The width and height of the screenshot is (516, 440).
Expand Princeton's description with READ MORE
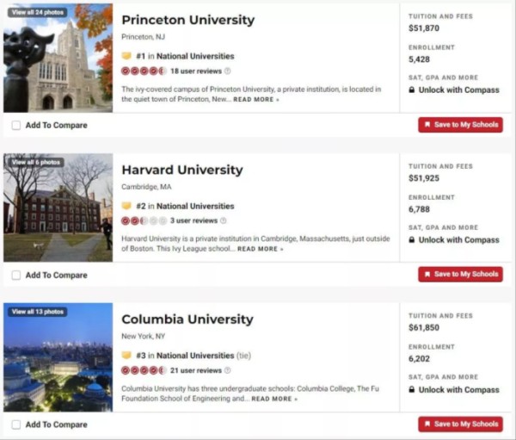point(256,100)
